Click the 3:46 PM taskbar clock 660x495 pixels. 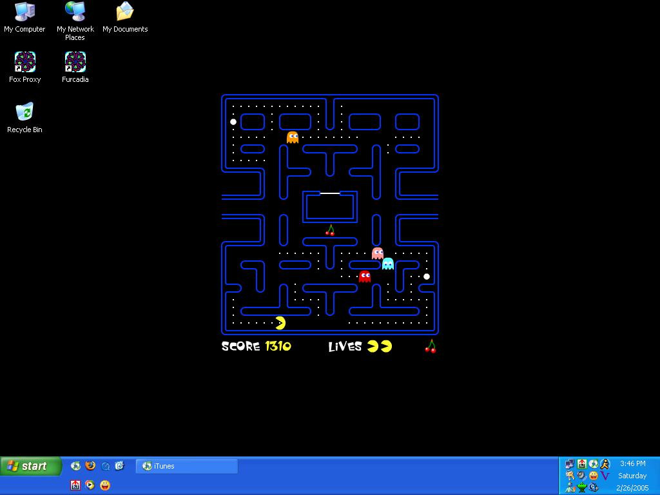pyautogui.click(x=633, y=463)
